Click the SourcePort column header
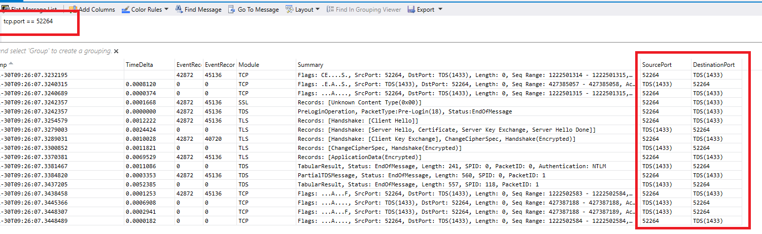This screenshot has width=762, height=234. [657, 65]
